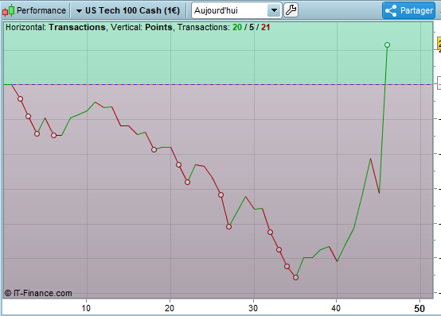Click the yellow price label on right axis
This screenshot has width=441, height=316.
pos(439,44)
